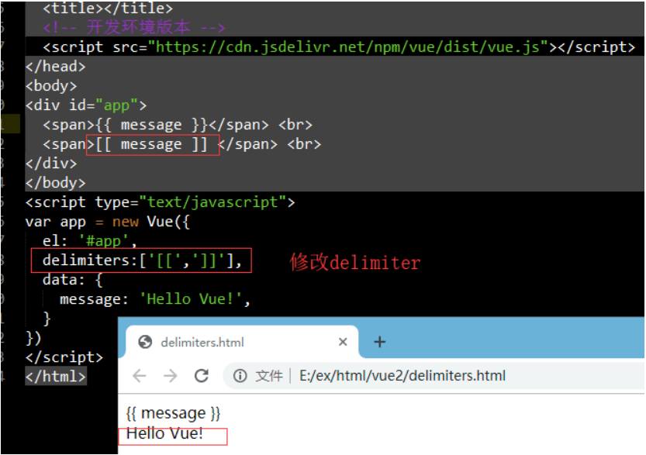Screen dimensions: 646x455
Task: Focus the address bar URL E:/ex/html/vue2/delimiters.html
Action: point(402,375)
